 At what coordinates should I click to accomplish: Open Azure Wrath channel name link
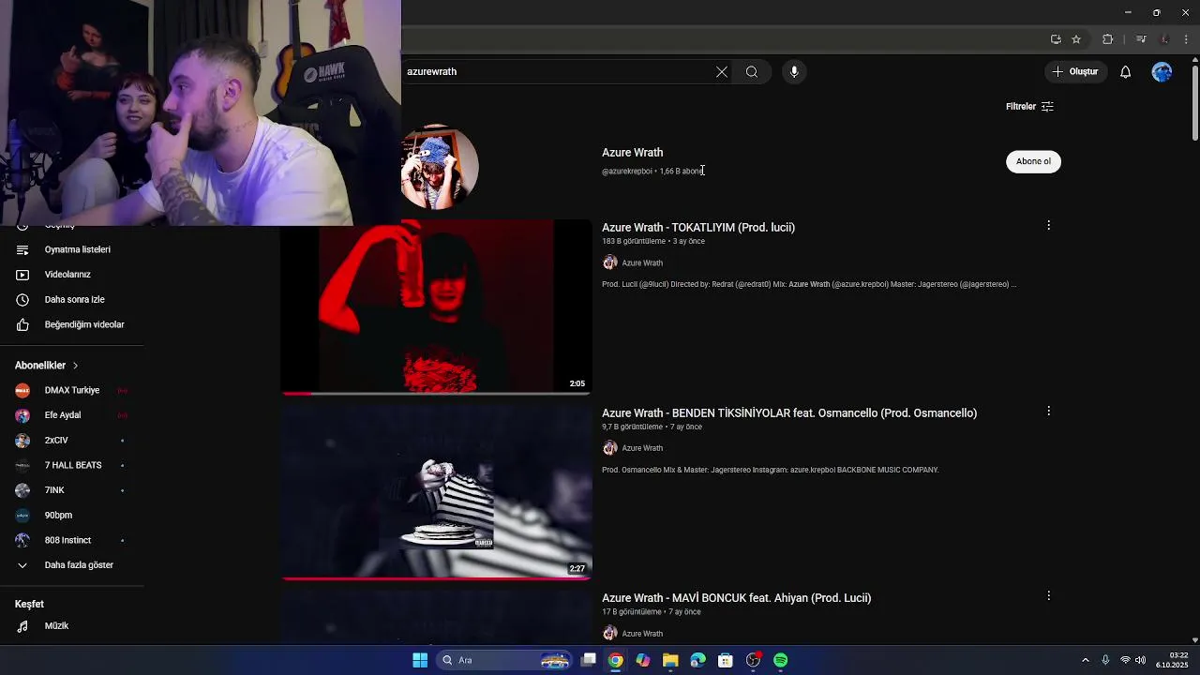(632, 152)
